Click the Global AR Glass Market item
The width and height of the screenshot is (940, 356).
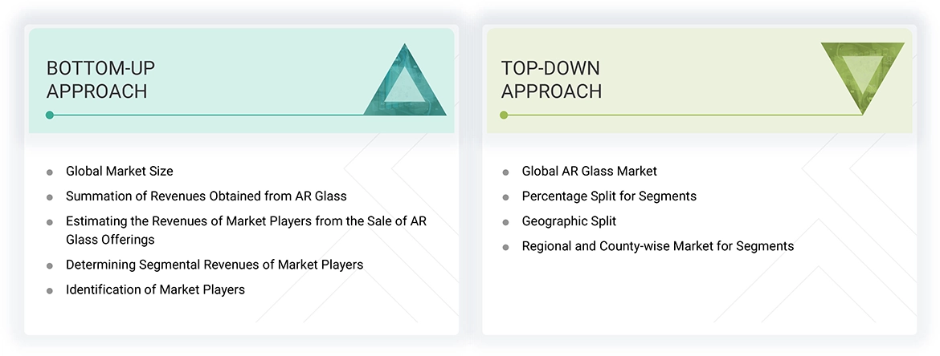click(589, 171)
